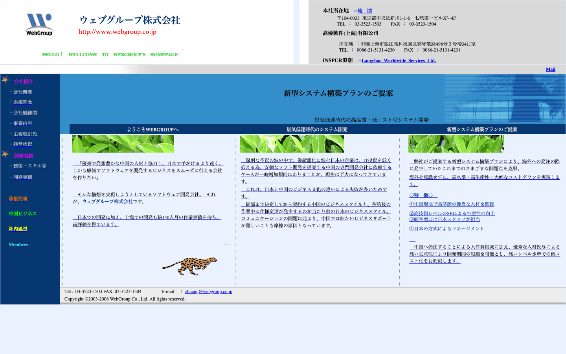This screenshot has height=354, width=566.
Task: Open the 経営状況 sidebar item
Action: coord(23,144)
